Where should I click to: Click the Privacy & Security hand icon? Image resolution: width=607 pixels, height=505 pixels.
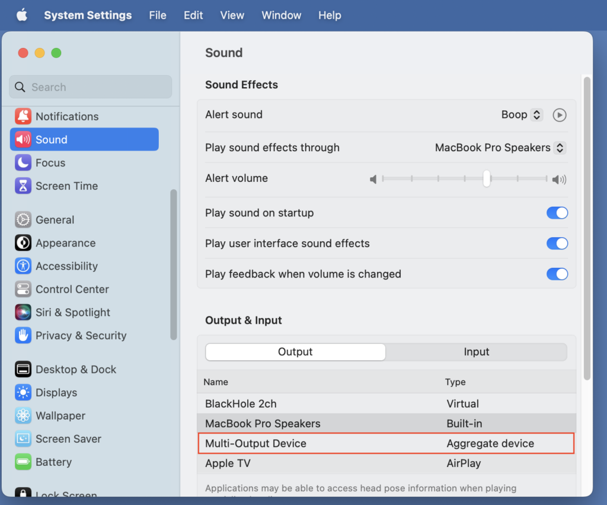click(23, 335)
